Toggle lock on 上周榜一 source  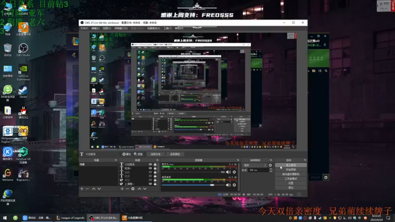pos(155,184)
